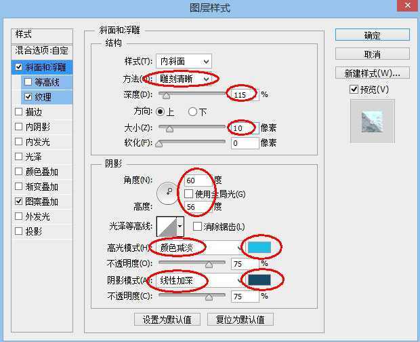Enable the 等高线 checkbox
The height and width of the screenshot is (342, 420).
pyautogui.click(x=28, y=82)
